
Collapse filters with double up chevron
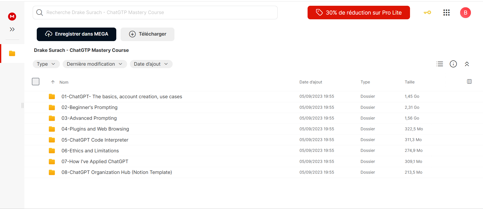(467, 64)
